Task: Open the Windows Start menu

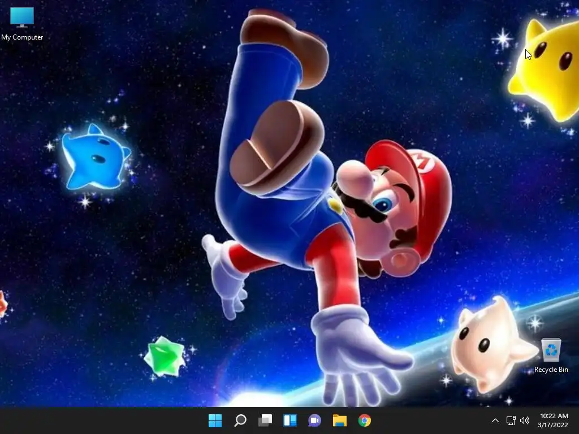Action: click(215, 420)
